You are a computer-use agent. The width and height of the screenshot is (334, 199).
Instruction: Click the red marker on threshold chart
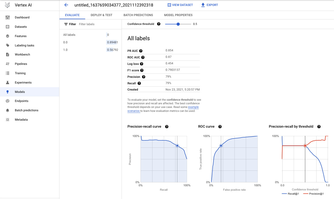(x=305, y=146)
